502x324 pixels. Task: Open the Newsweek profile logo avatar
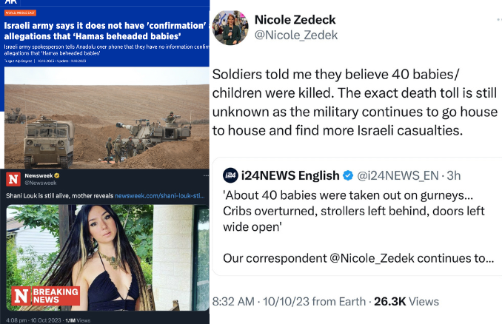click(13, 180)
